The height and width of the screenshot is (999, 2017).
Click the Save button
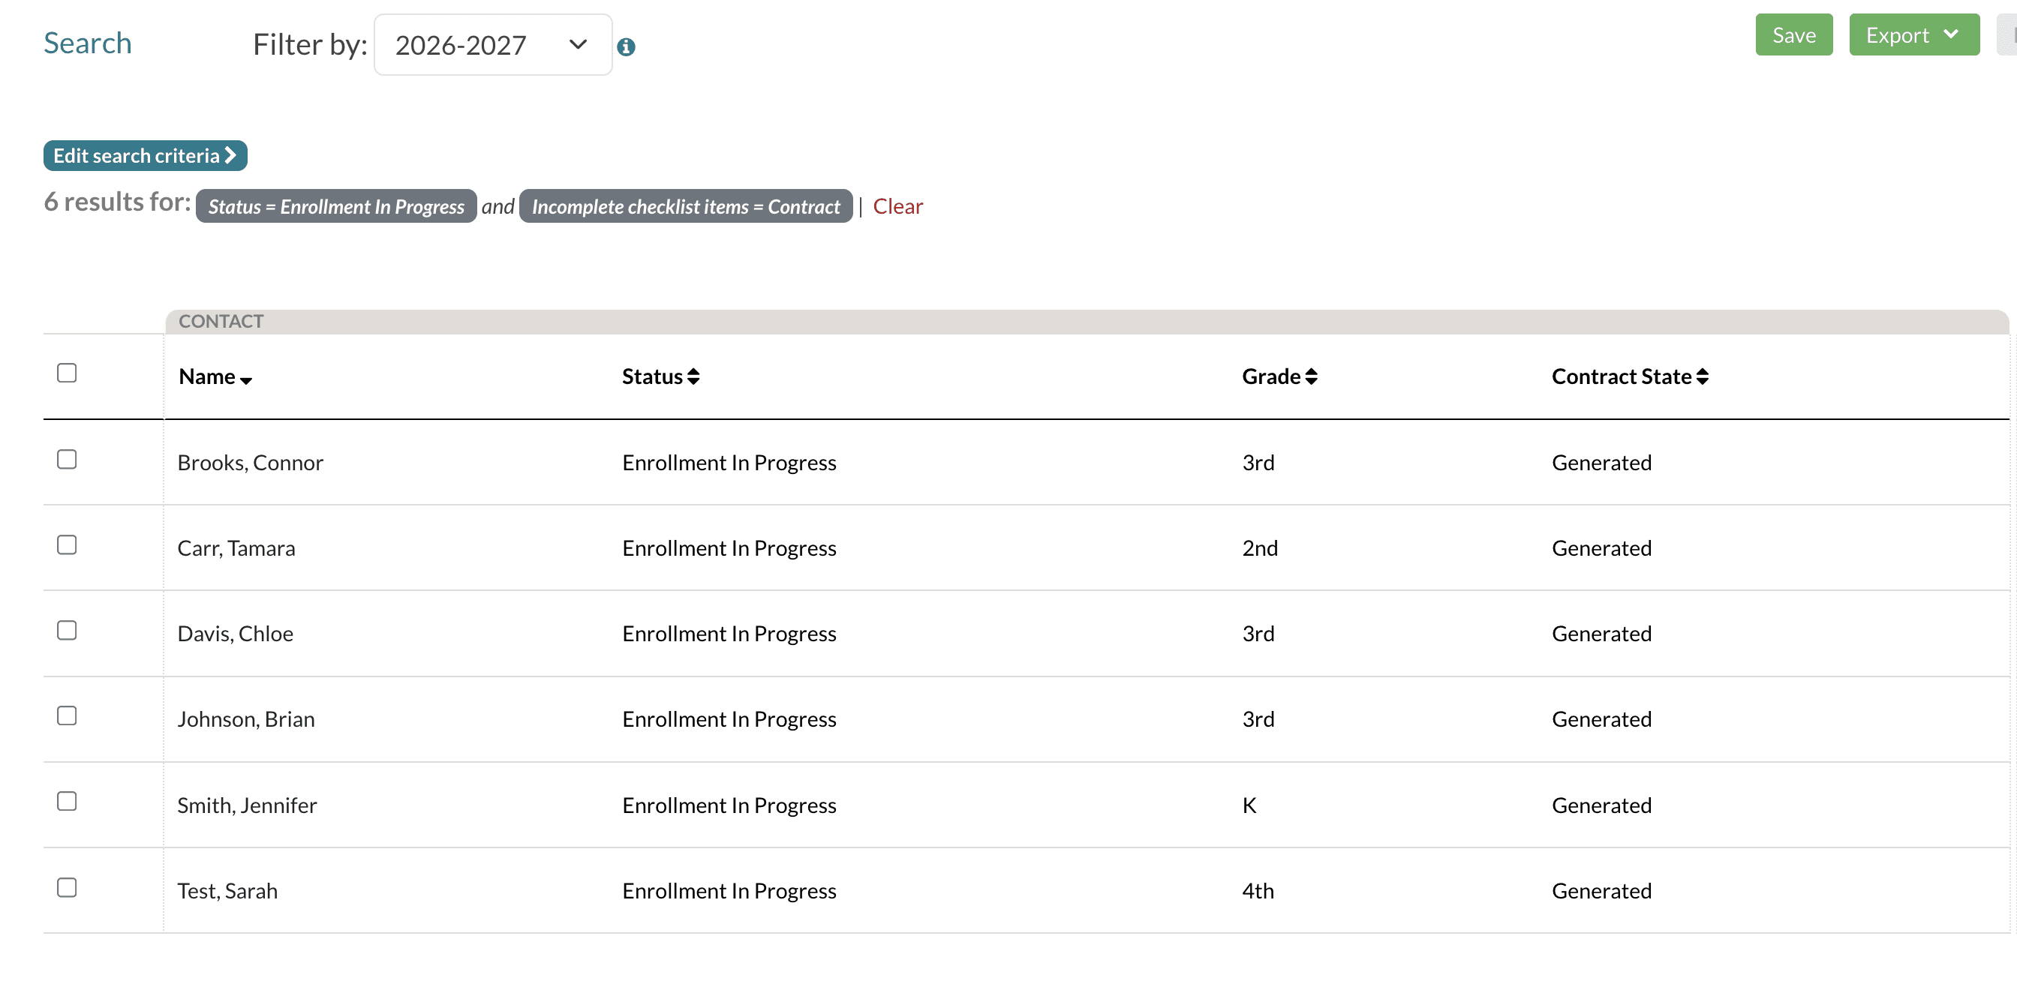pos(1793,35)
